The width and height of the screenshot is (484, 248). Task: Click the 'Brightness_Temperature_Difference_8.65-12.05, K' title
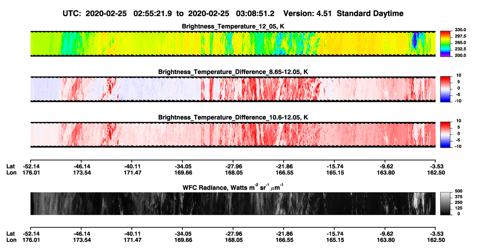(233, 72)
